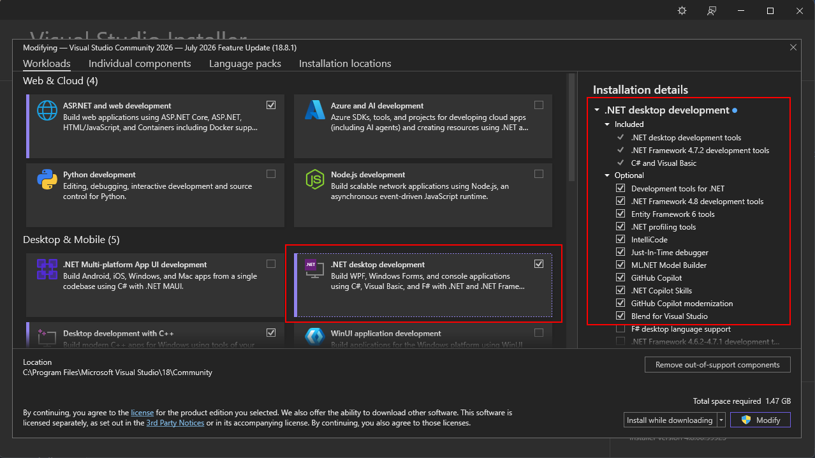
Task: Click the Python development snake icon
Action: (x=47, y=179)
